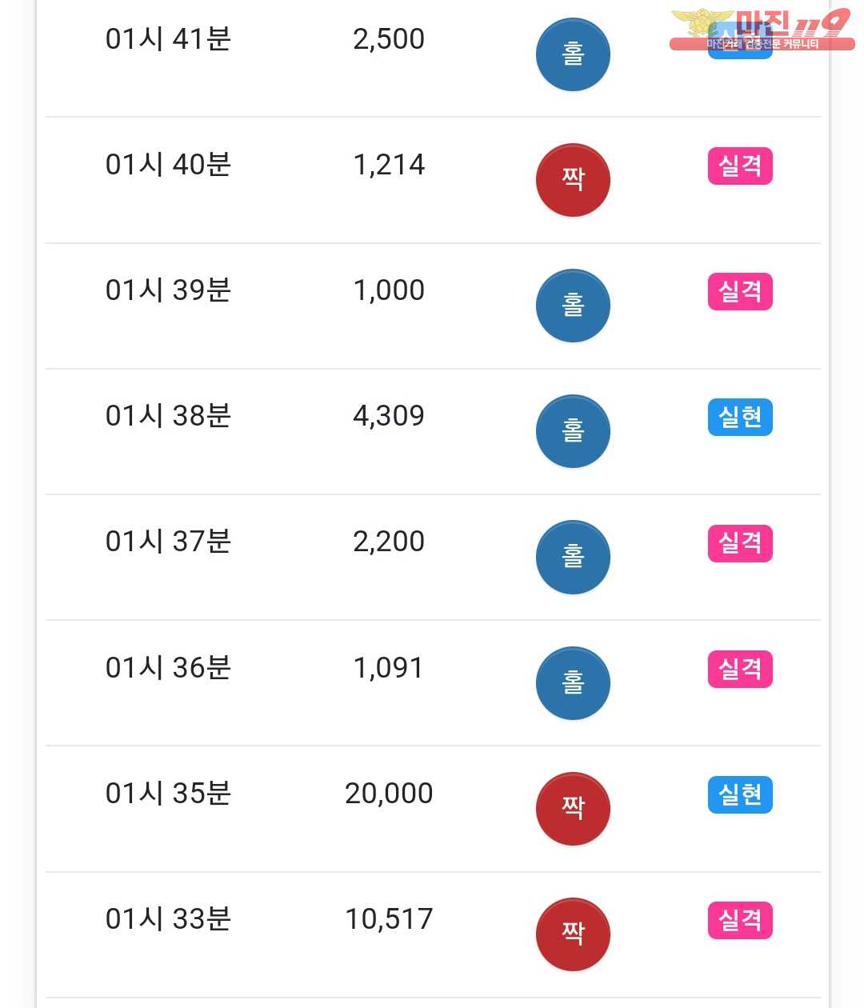Click the blue 홀 circle for 01시 36분
Screen dimensions: 864x1008
tap(573, 682)
